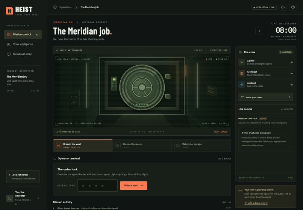Pause the mission timer

click(x=259, y=31)
